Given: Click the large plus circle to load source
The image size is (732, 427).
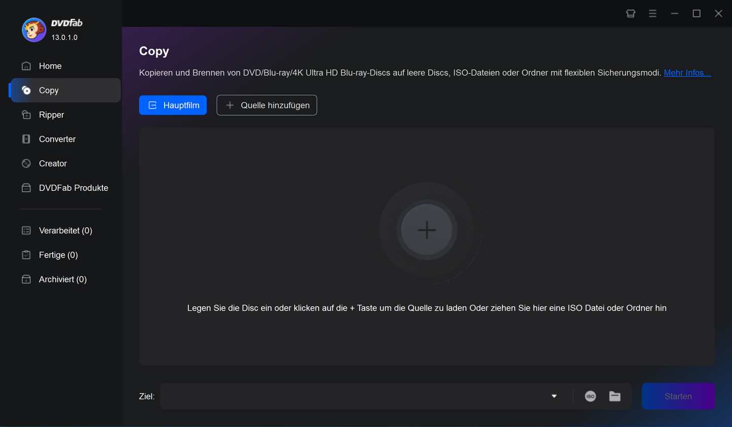Looking at the screenshot, I should tap(427, 230).
